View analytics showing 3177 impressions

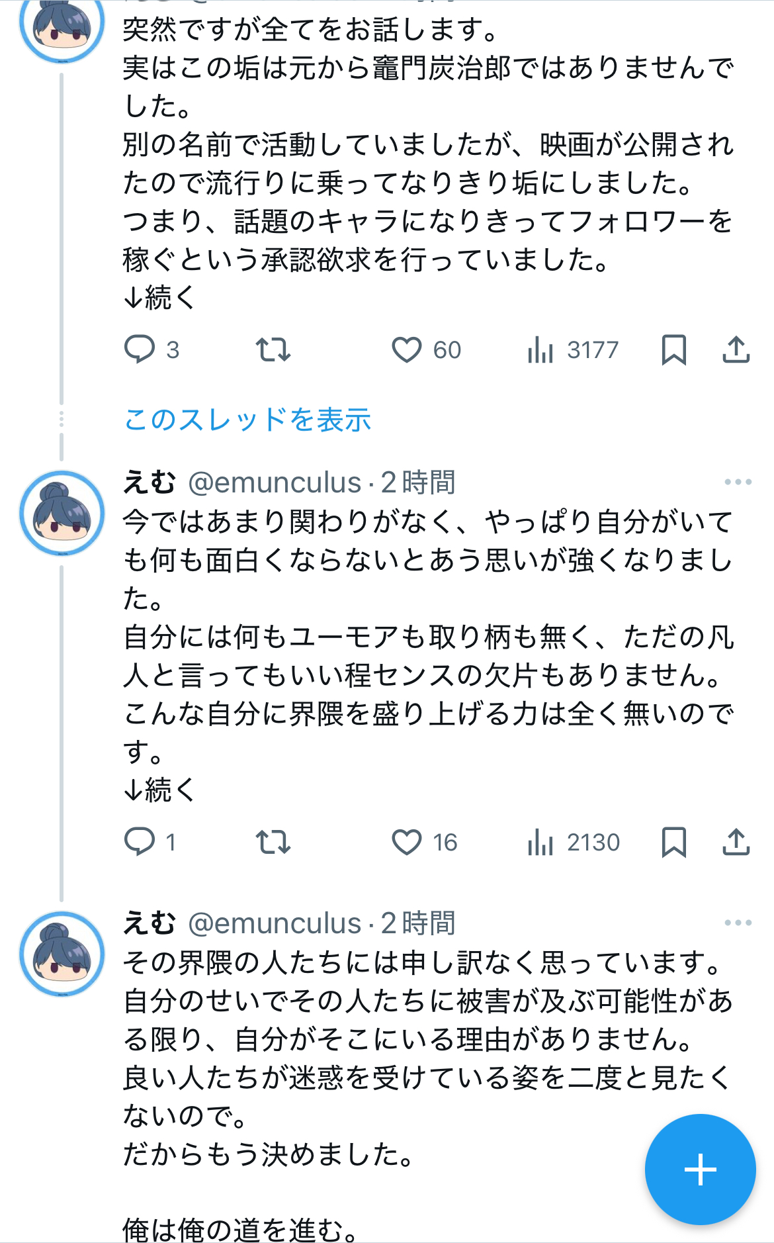(x=540, y=349)
